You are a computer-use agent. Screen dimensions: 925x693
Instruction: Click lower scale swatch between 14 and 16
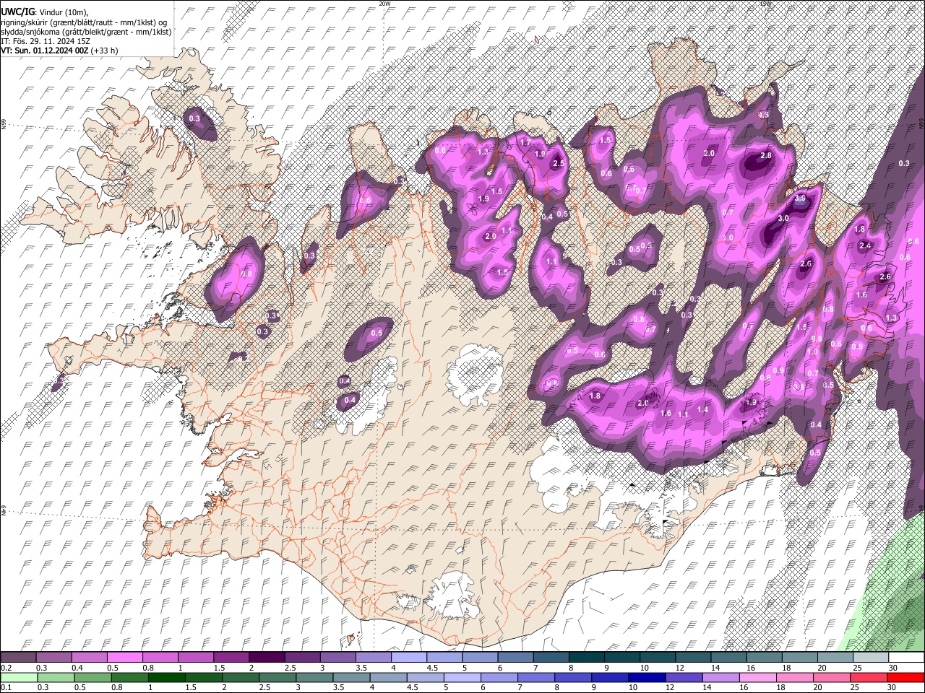coord(720,677)
